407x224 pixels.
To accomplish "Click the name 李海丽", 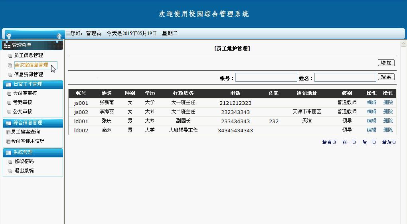I will point(107,112).
